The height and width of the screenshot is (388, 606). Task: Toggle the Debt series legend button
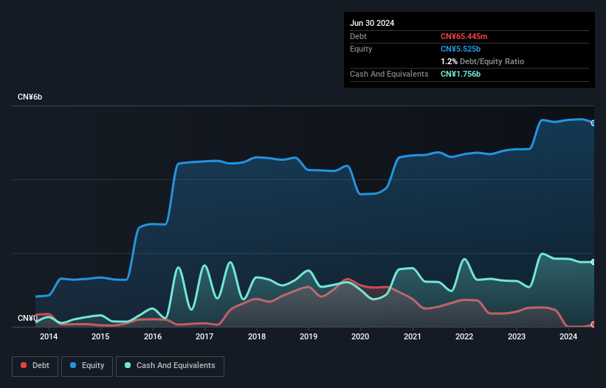[35, 366]
